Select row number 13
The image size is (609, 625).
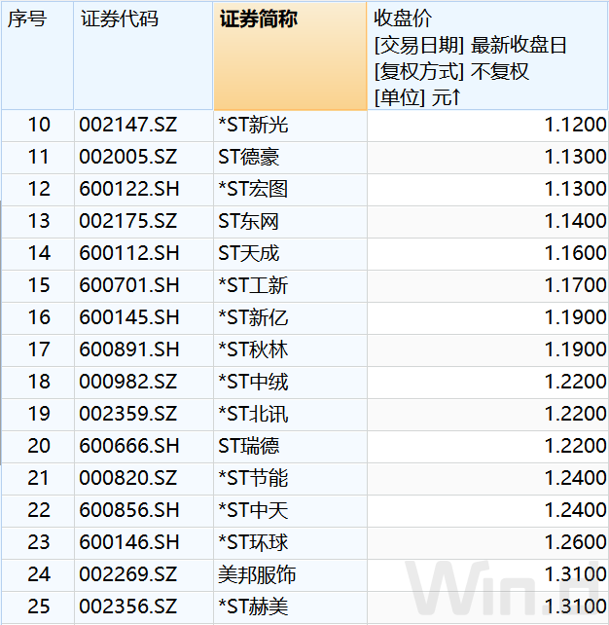tap(37, 221)
